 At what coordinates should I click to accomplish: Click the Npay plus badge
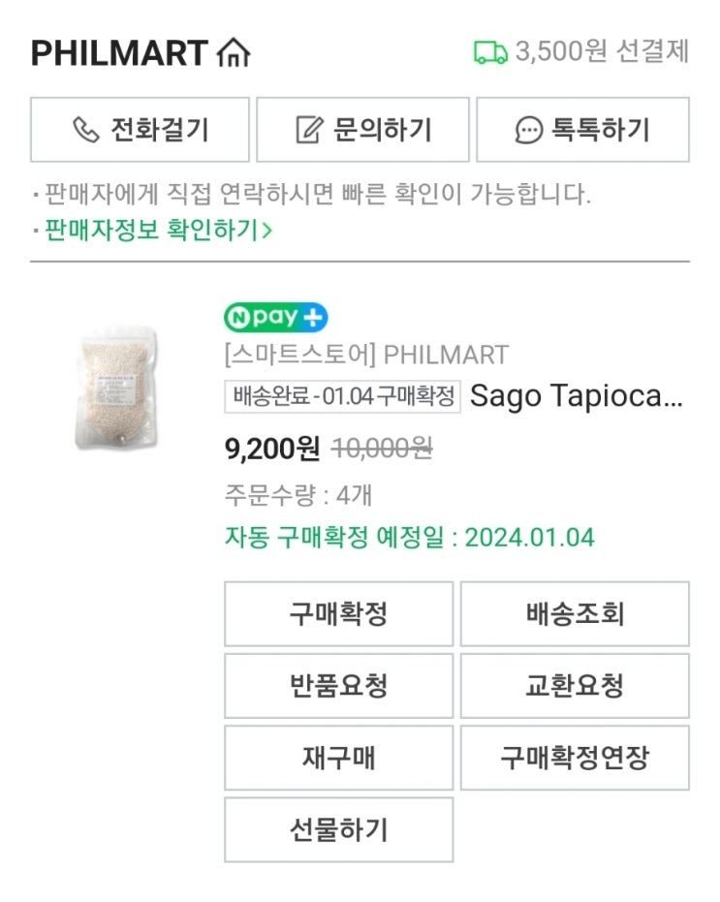click(276, 317)
